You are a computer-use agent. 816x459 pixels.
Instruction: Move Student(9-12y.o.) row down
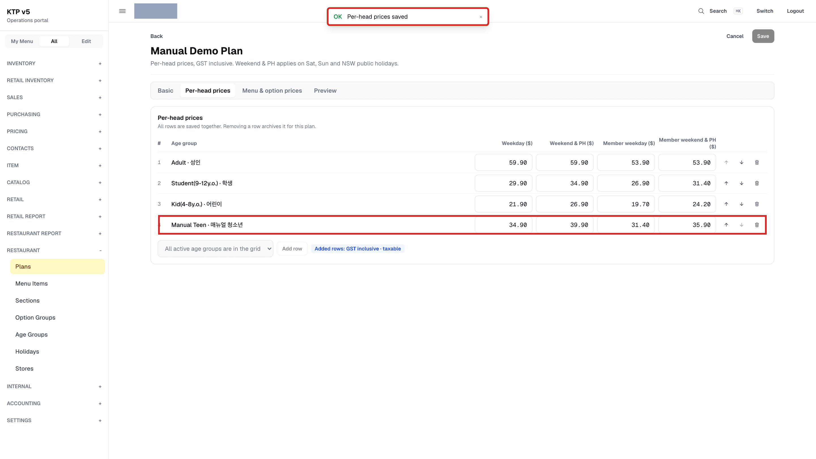coord(741,183)
